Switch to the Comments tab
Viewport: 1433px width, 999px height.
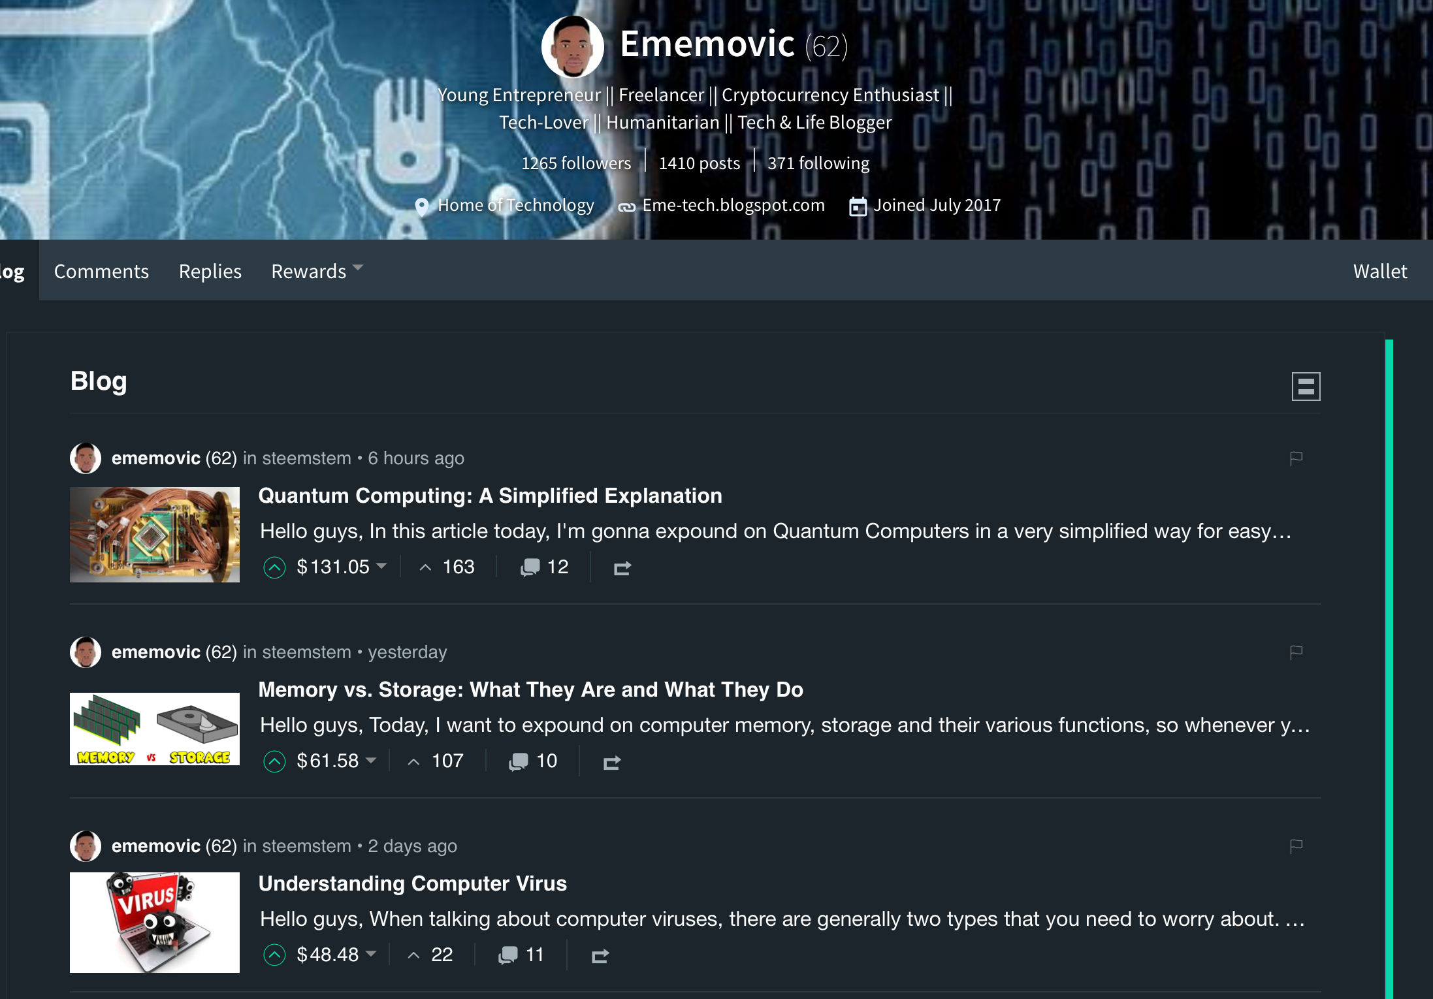pos(101,271)
